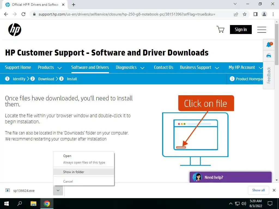Go to the Identify step
Viewport: 279px width, 209px height.
point(15,79)
